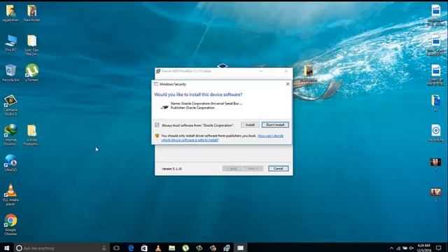Launch VLC media player desktop shortcut
Screen dimensions: 448x252
(10, 195)
